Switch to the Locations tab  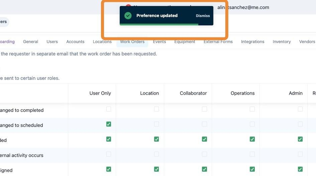click(x=102, y=42)
